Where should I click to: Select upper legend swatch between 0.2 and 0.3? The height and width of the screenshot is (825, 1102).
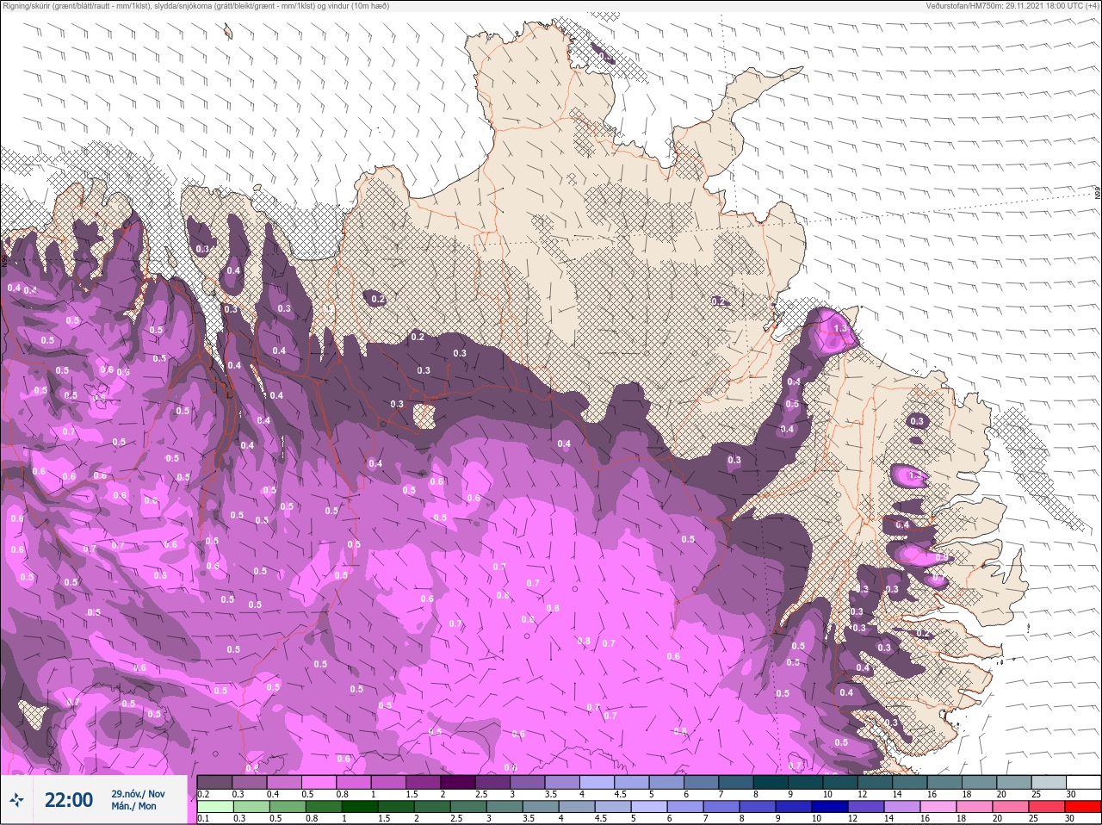tap(214, 782)
